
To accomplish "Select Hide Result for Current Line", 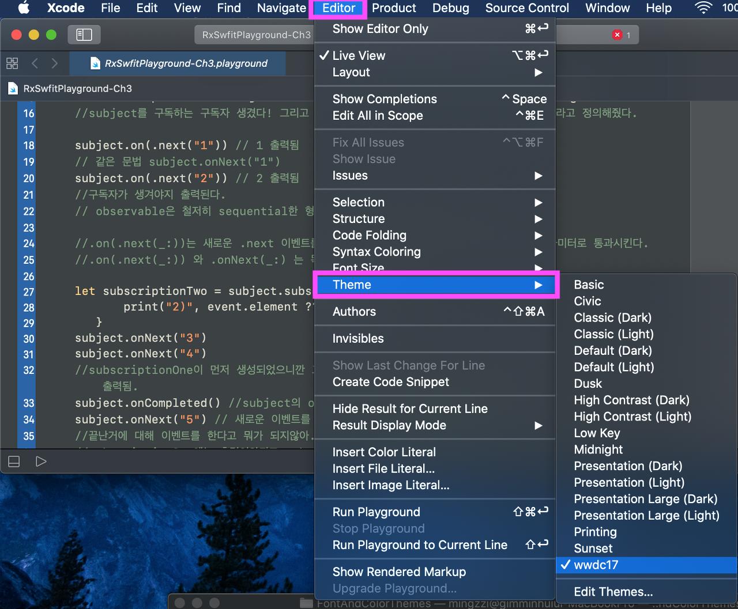I will pos(435,409).
